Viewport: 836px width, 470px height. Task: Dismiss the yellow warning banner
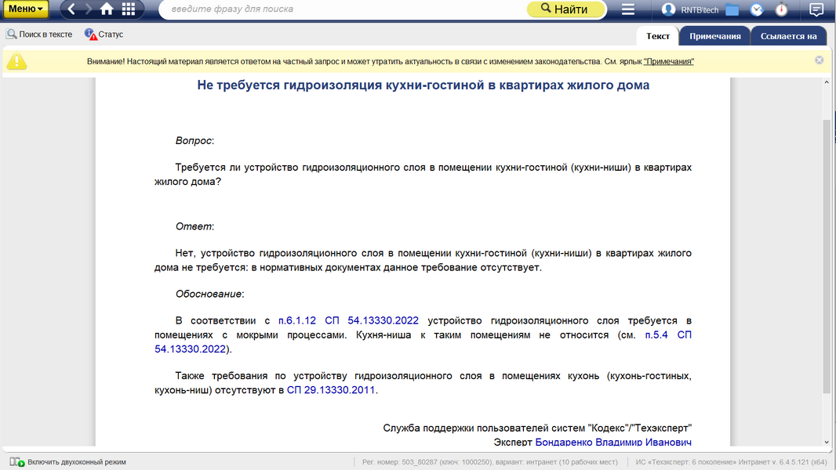coord(819,60)
